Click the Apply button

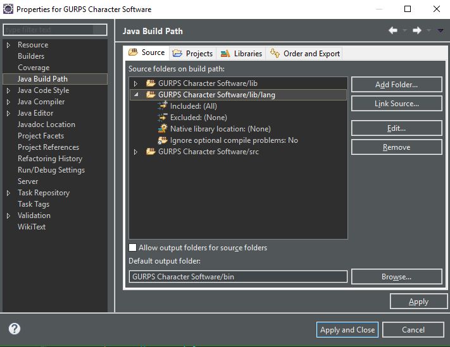tap(418, 301)
